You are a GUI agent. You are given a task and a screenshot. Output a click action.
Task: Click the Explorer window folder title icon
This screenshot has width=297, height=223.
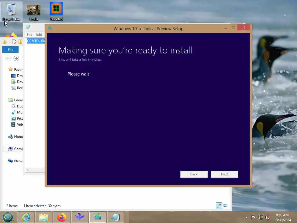4,42
